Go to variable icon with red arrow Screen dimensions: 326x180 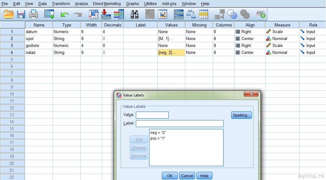(x=106, y=14)
